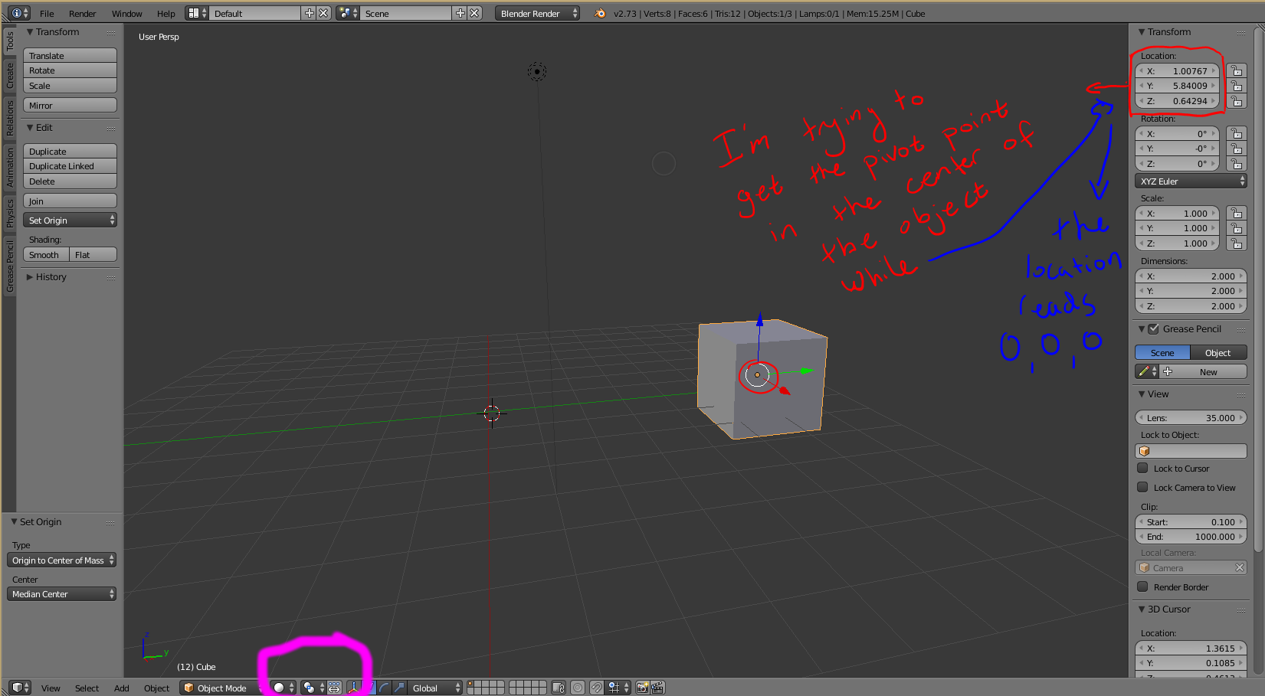This screenshot has width=1265, height=696.
Task: Open the 3D View Select menu
Action: (87, 688)
